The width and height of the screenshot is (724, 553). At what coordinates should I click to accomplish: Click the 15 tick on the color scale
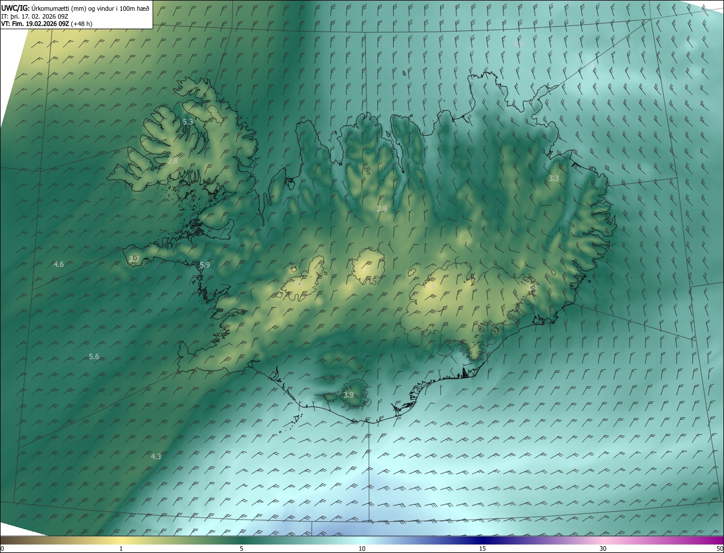(482, 548)
